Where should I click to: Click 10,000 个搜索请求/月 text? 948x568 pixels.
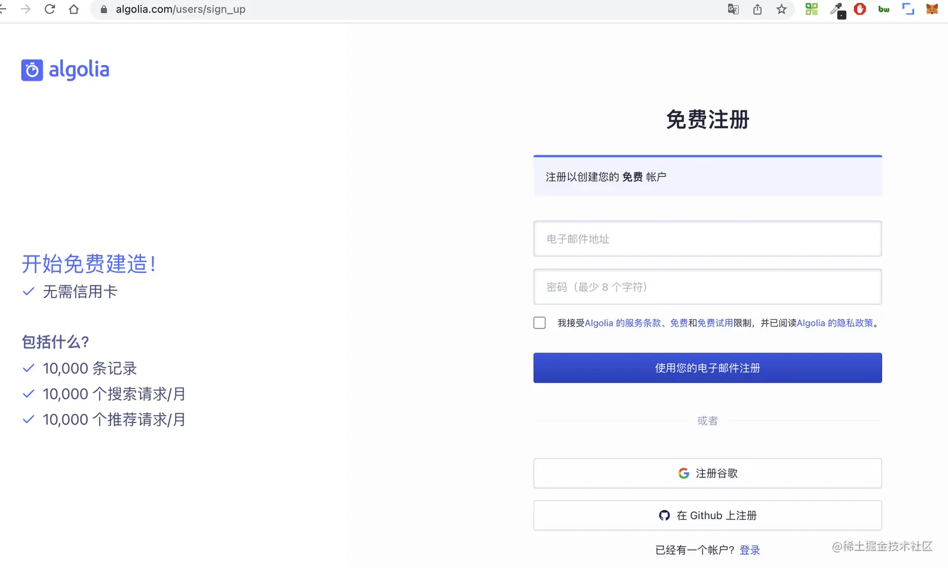(114, 394)
